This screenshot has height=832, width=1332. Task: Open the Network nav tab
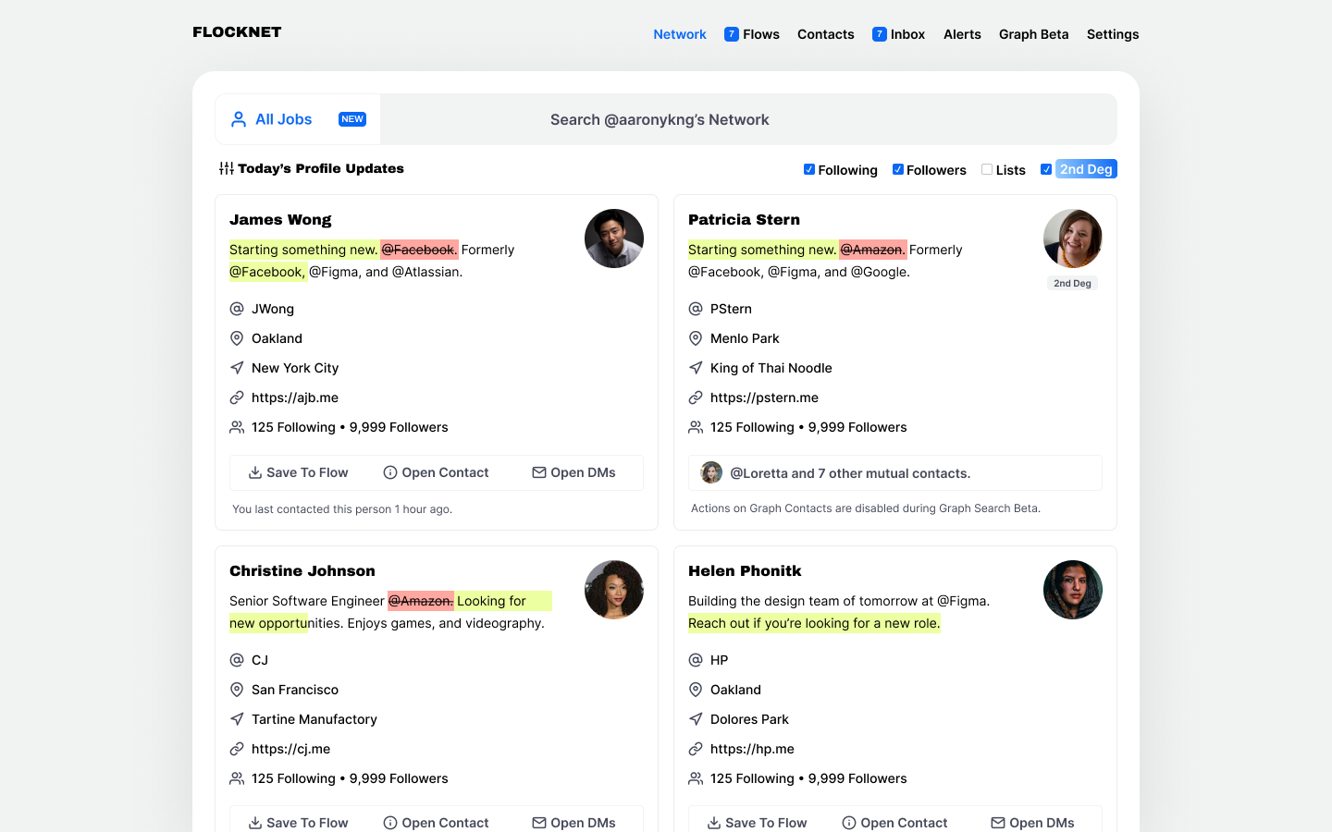point(680,34)
